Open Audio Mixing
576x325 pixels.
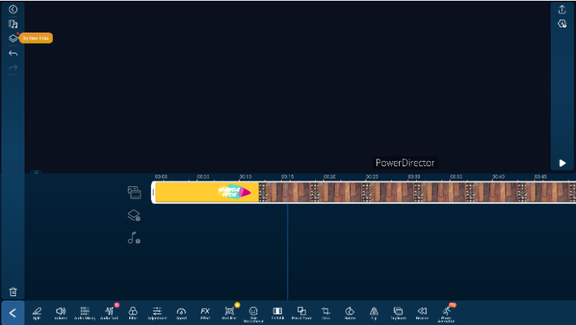[x=85, y=313]
